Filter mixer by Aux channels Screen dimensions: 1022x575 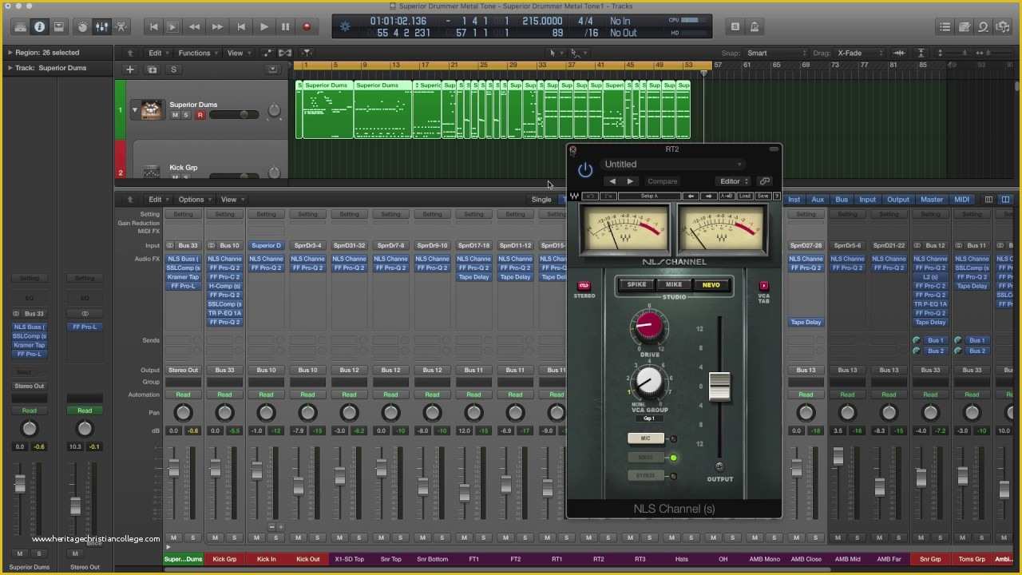point(818,200)
